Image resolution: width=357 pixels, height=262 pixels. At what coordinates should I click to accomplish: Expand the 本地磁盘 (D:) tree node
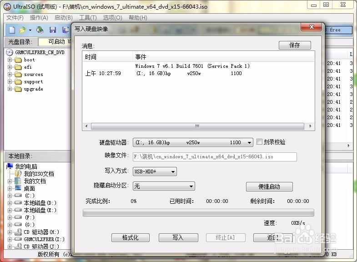click(10, 203)
